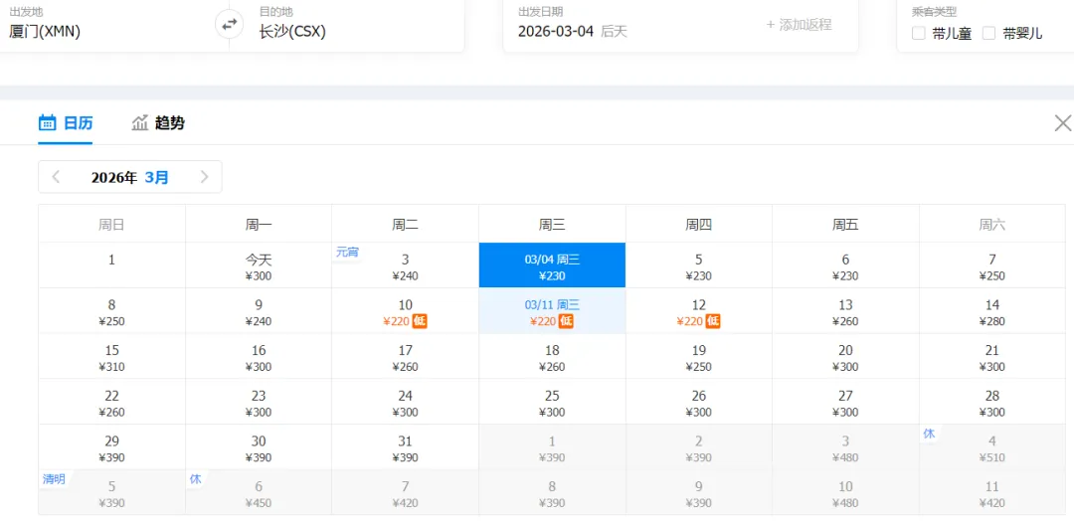Close the price calendar panel
The height and width of the screenshot is (526, 1074).
[1062, 123]
